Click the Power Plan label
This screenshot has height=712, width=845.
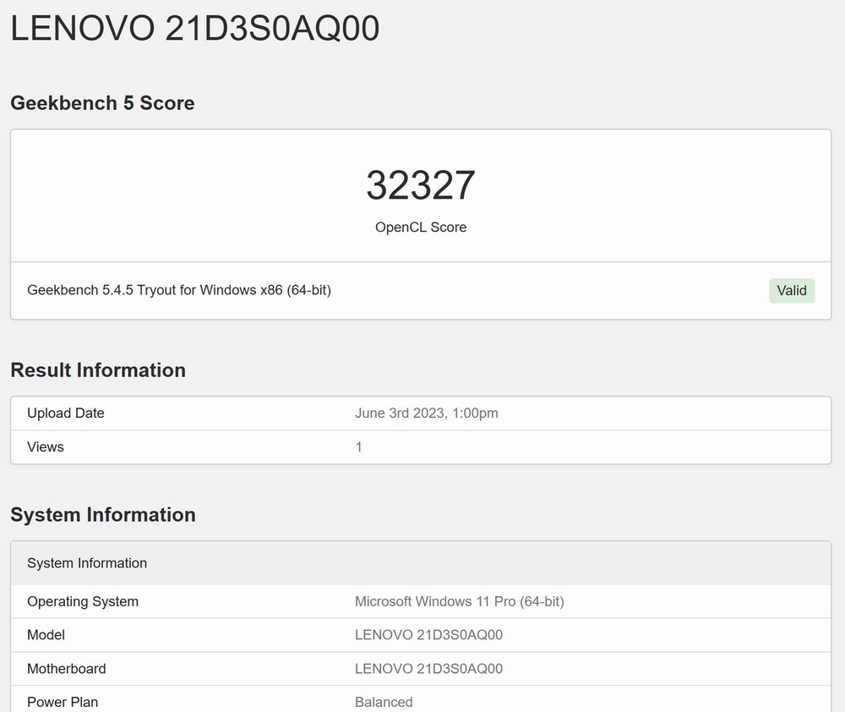coord(63,703)
